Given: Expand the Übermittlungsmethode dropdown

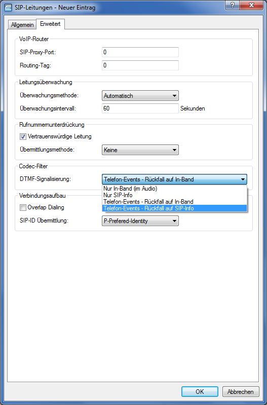Looking at the screenshot, I should pos(140,150).
